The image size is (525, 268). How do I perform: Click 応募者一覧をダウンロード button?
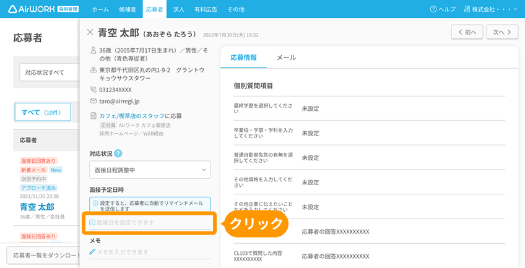(x=43, y=255)
